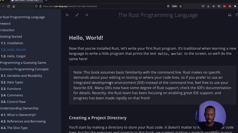Image resolution: width=238 pixels, height=133 pixels.
Task: Go to 1.3. Hello, Cargo!
Action: point(13,56)
